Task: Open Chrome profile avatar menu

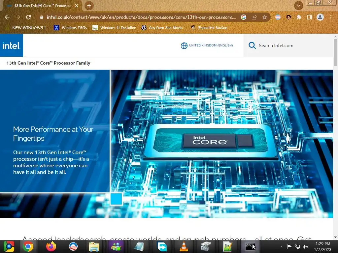Action: (x=320, y=17)
